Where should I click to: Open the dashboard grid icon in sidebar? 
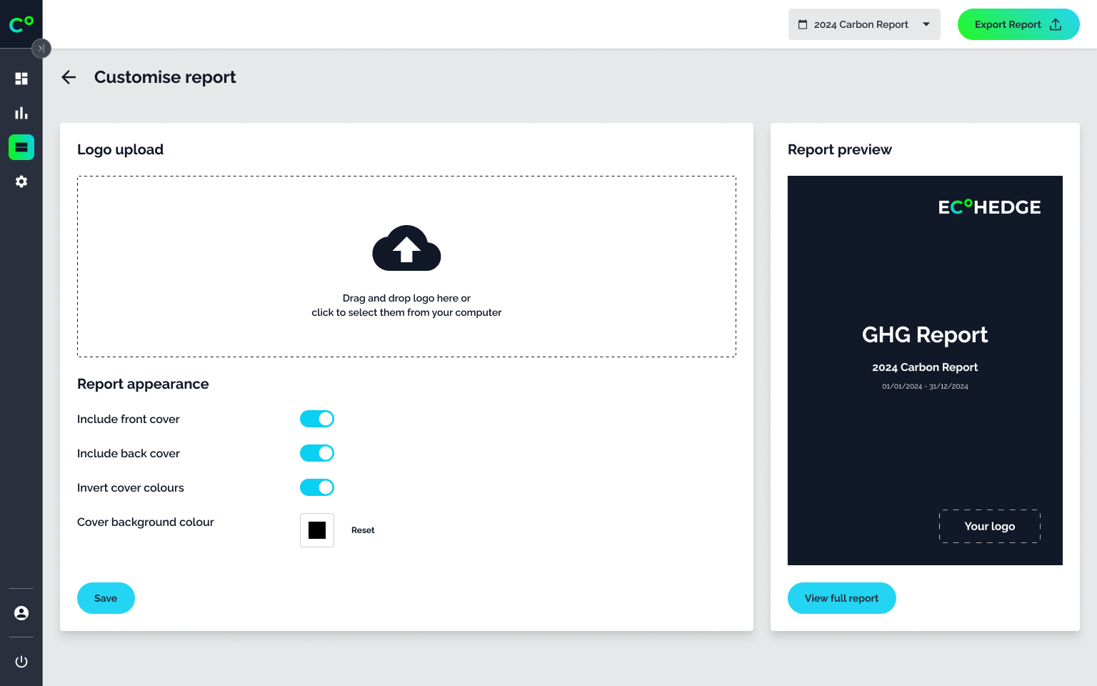point(21,78)
